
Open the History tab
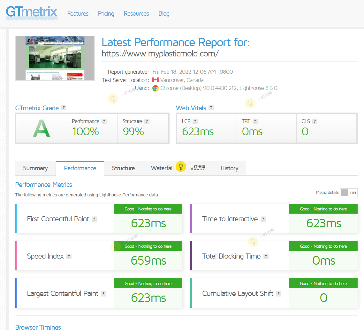[229, 168]
